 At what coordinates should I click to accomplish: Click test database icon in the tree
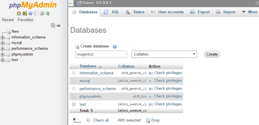coord(8,60)
